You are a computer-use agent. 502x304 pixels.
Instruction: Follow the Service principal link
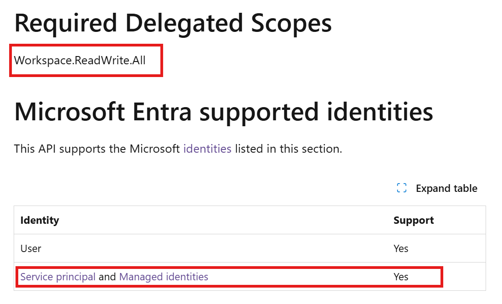coord(58,277)
